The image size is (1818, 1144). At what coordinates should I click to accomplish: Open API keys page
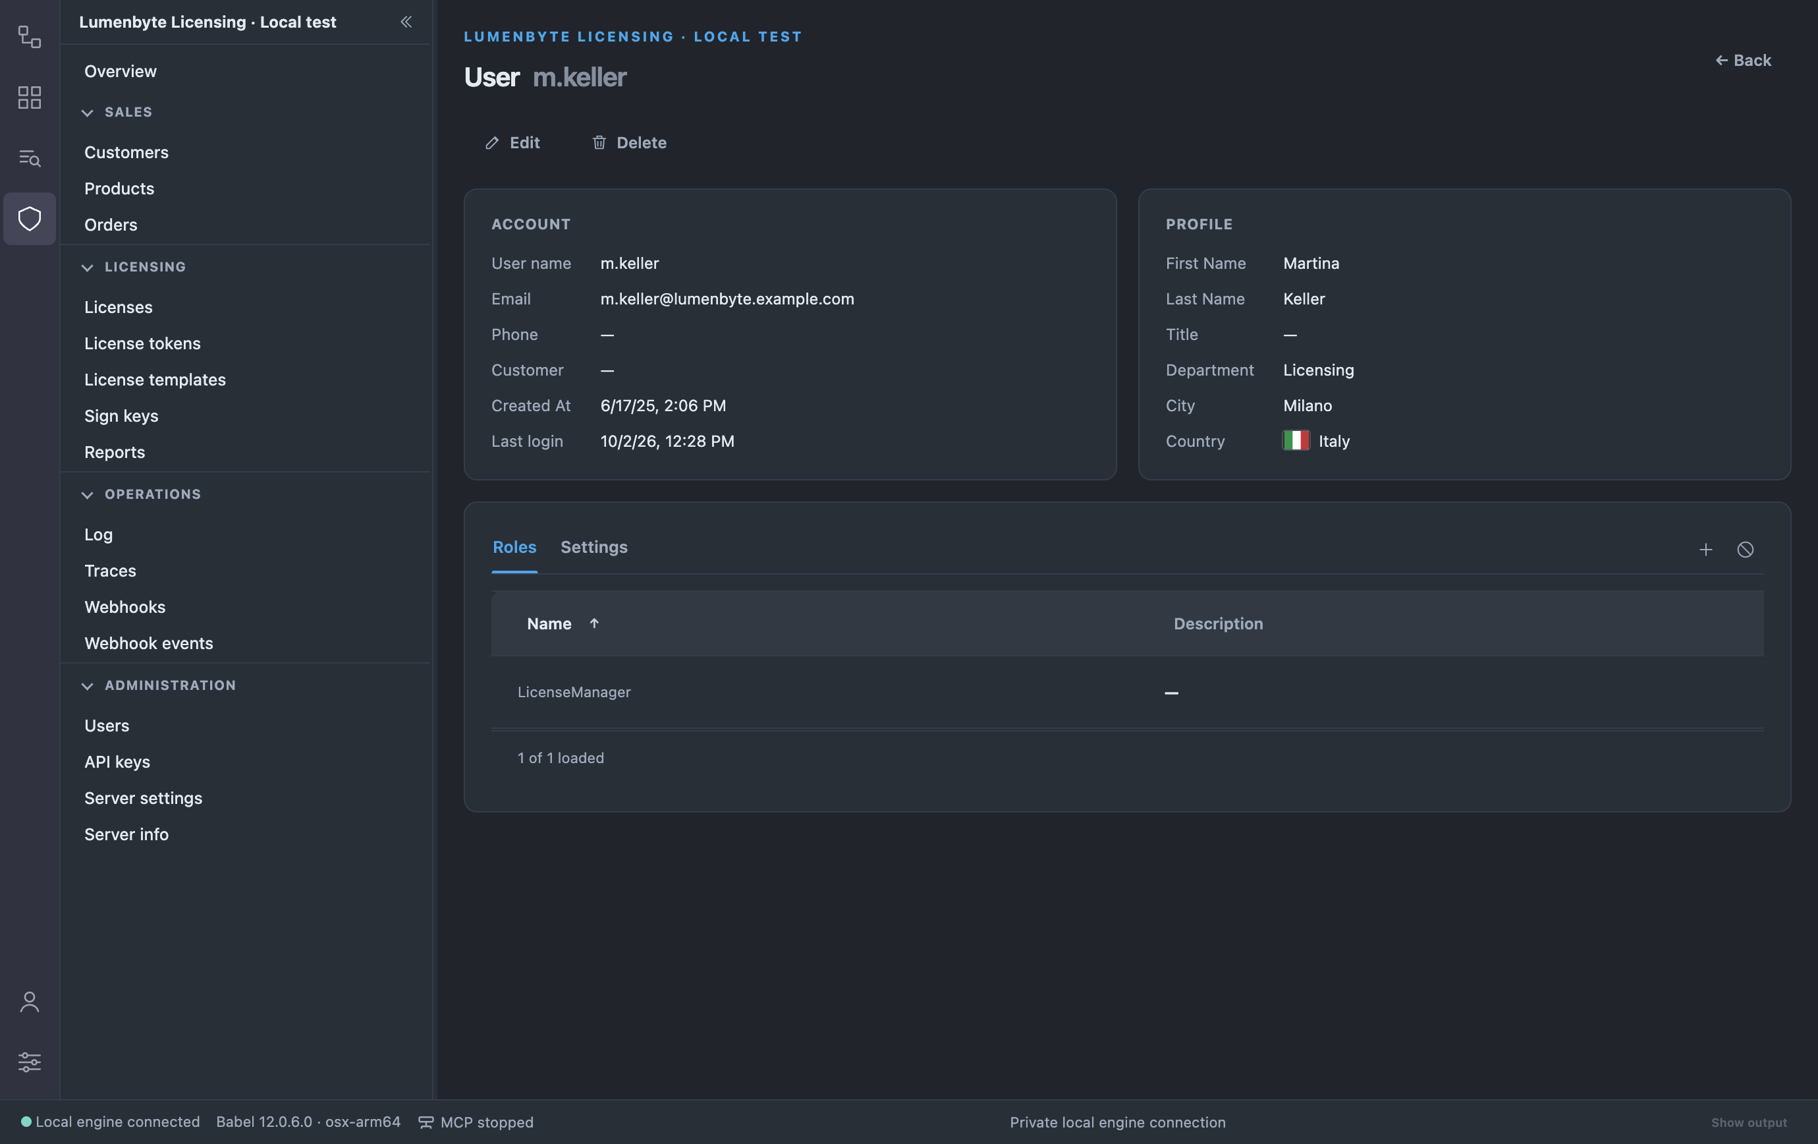pyautogui.click(x=117, y=762)
